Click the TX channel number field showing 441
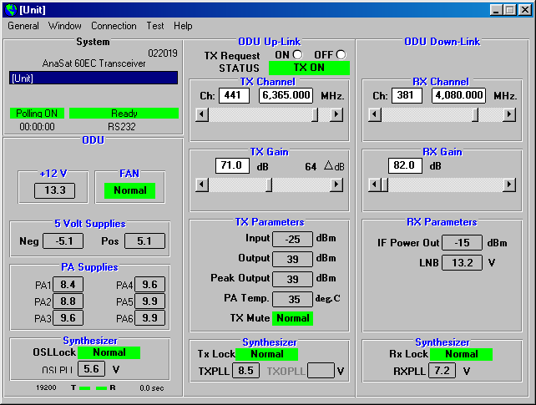536x405 pixels. 235,95
